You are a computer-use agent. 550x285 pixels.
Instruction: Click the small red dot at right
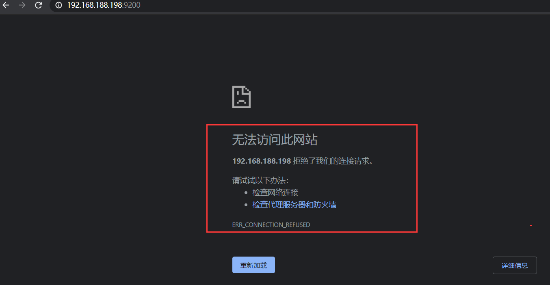[531, 225]
